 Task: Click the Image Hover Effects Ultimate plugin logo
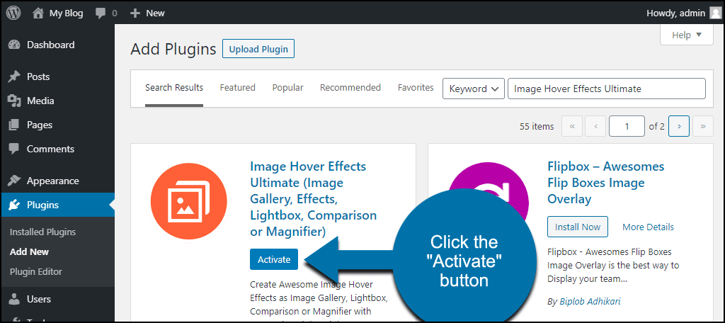[x=188, y=201]
